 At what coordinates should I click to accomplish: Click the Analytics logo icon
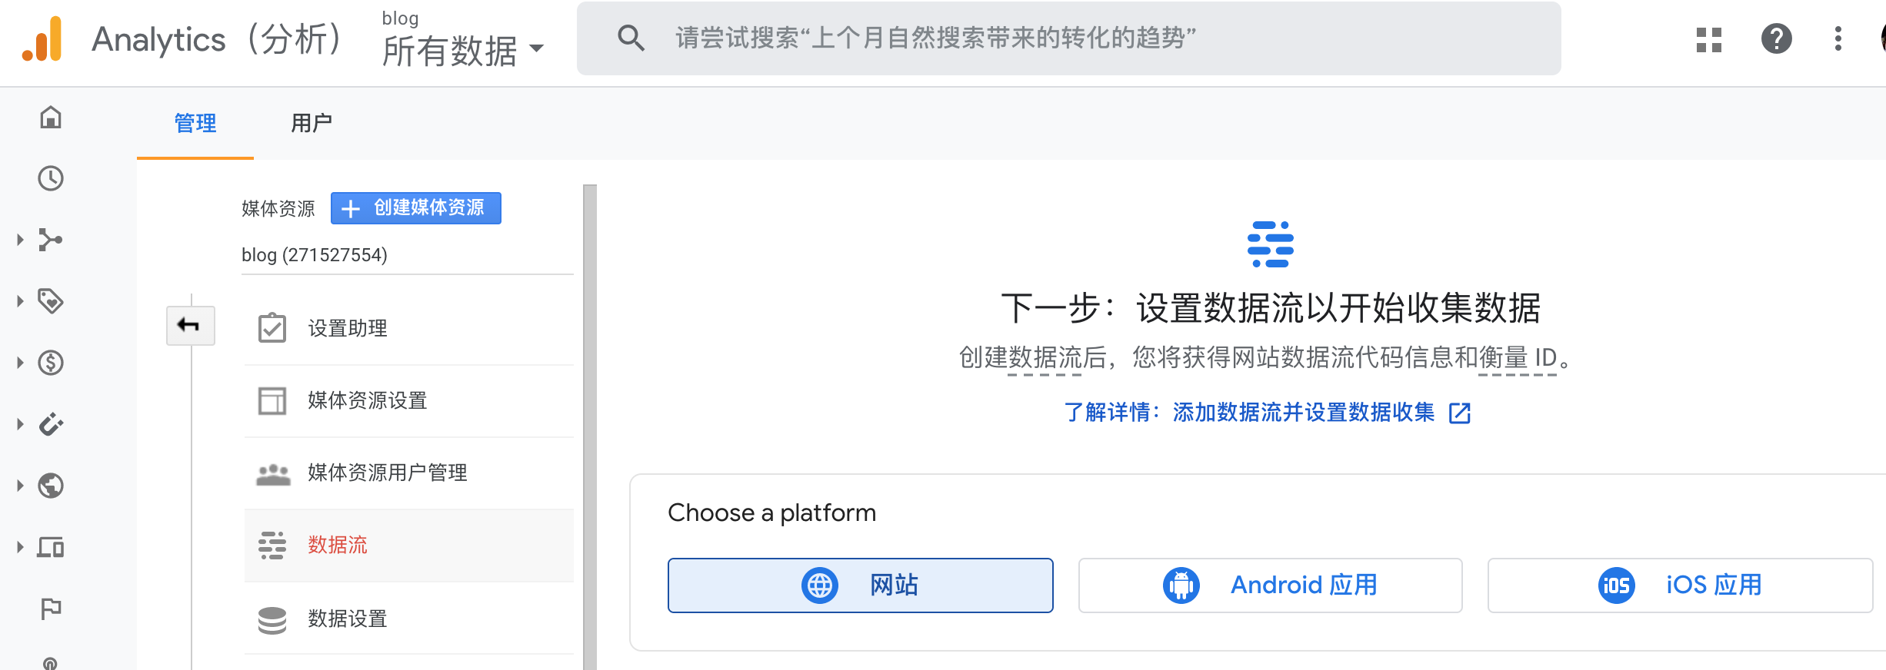[43, 38]
